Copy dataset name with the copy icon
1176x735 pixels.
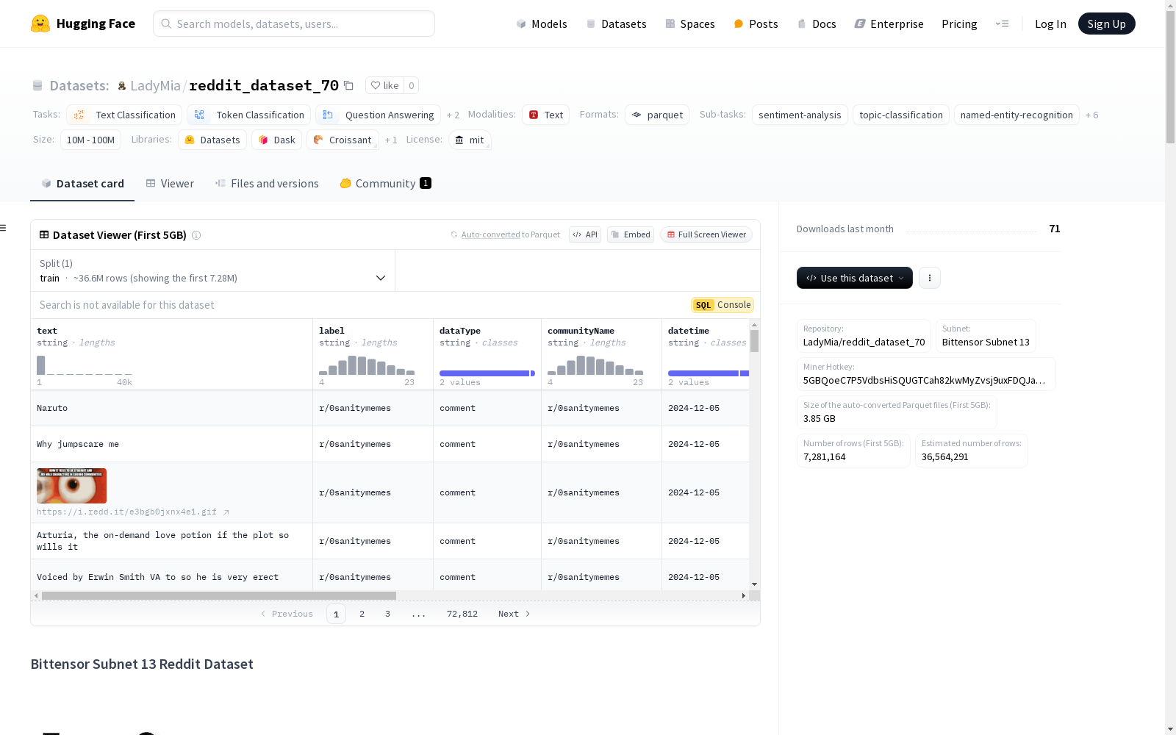[x=349, y=85]
